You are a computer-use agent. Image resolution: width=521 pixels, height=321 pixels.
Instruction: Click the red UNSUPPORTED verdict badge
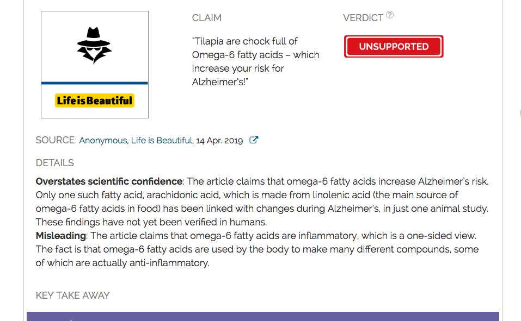pyautogui.click(x=394, y=47)
